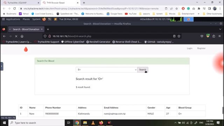Screen dimensions: 224x126
Task: Open Chrome extensions puzzle icon
Action: click(x=199, y=8)
